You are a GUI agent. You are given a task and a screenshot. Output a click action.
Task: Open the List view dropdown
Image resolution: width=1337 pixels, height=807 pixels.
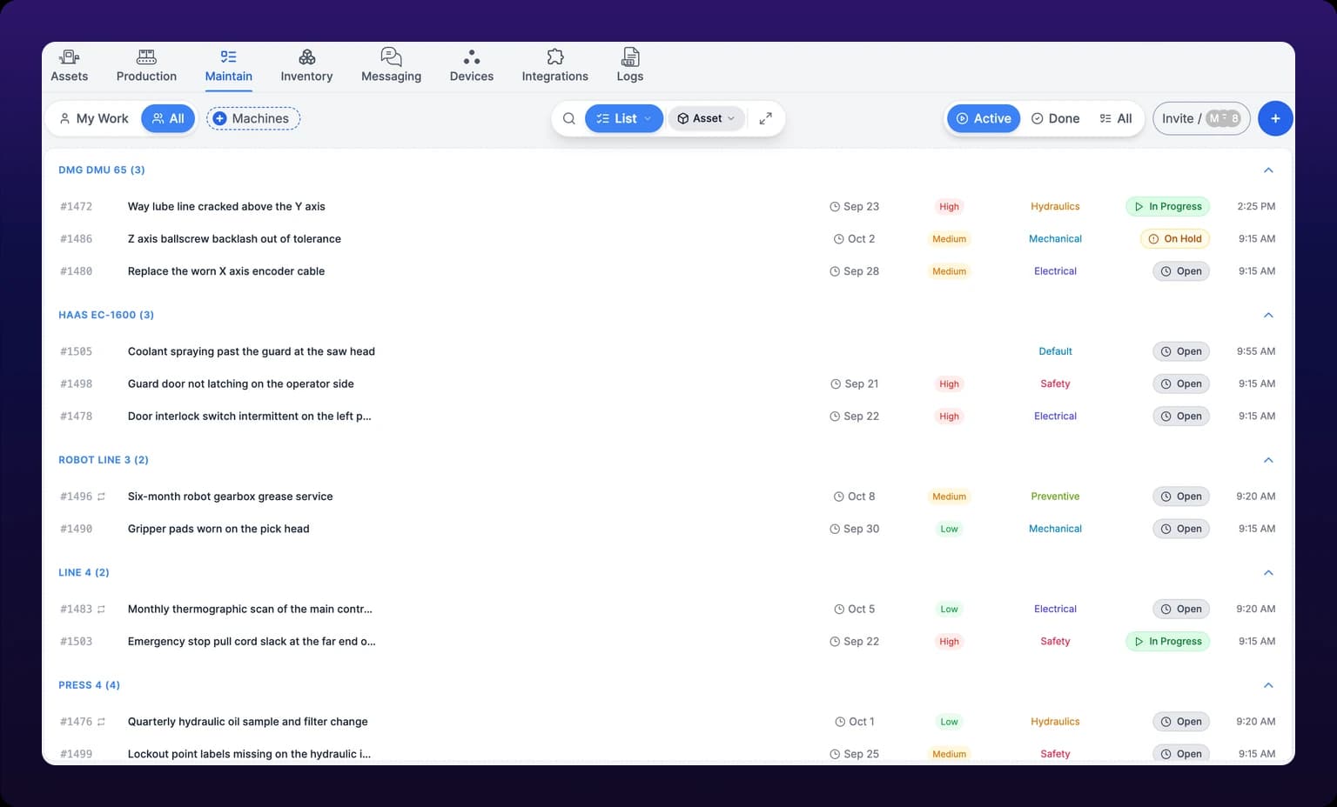tap(624, 118)
